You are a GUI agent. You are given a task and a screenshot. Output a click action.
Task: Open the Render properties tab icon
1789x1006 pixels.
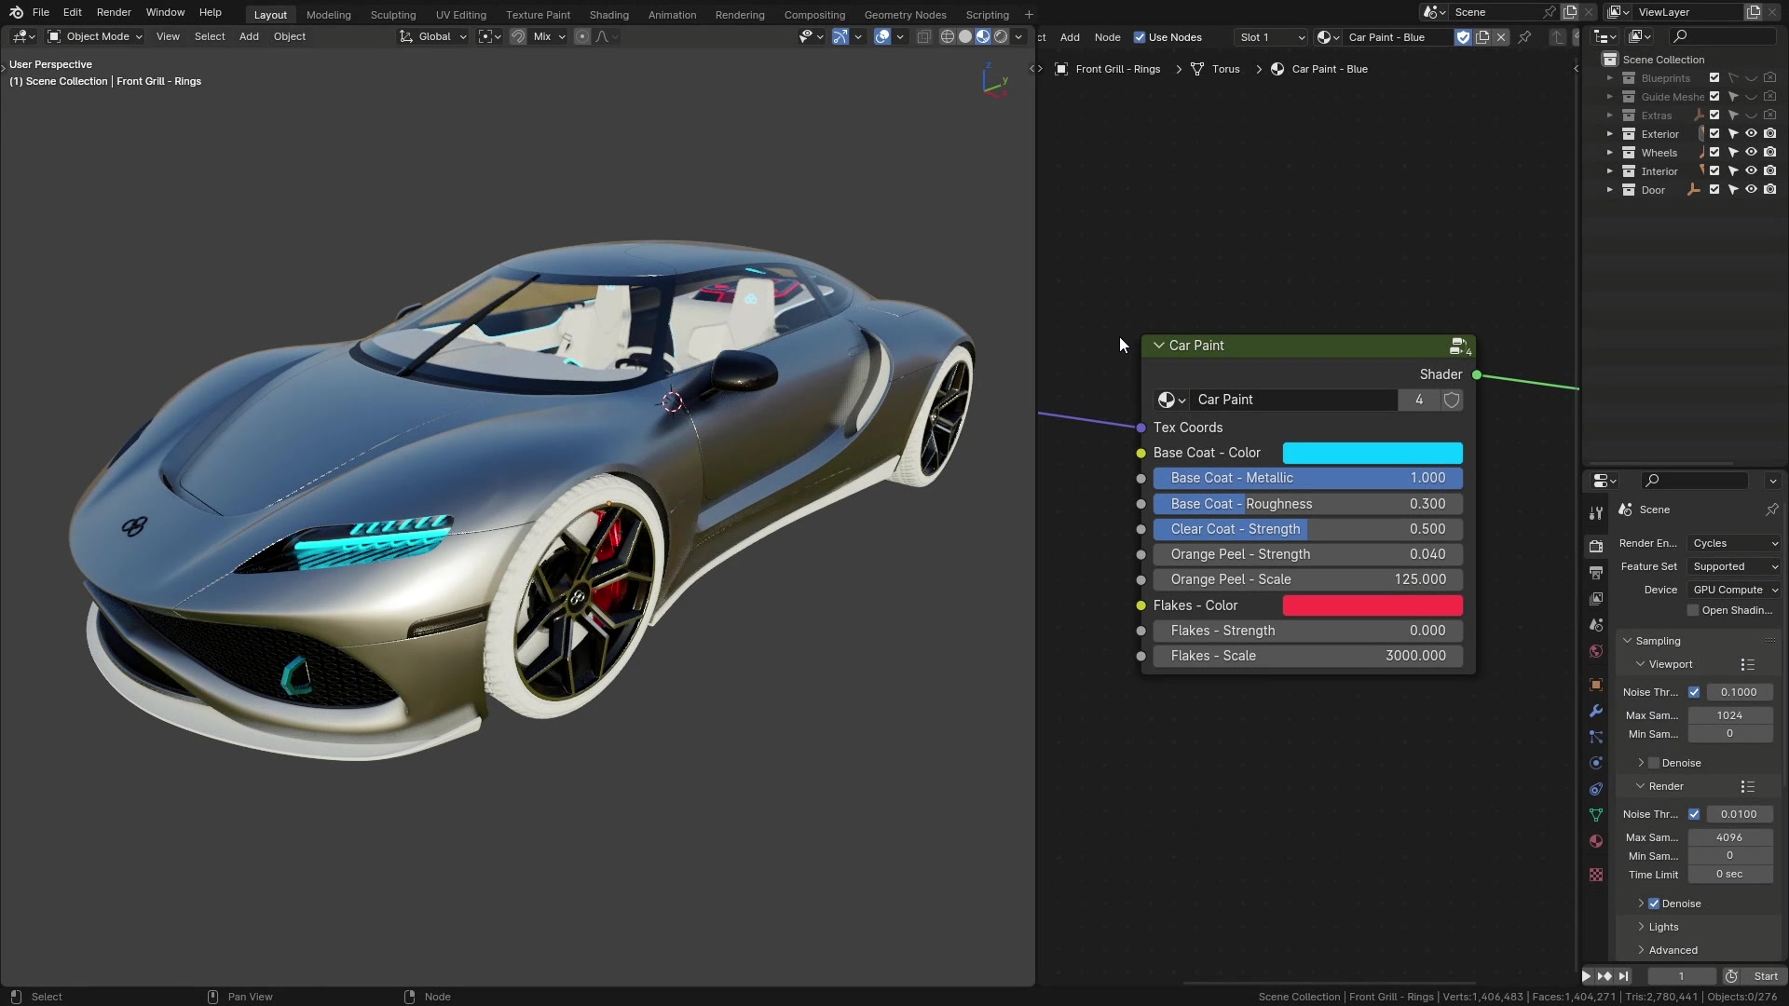[1596, 546]
